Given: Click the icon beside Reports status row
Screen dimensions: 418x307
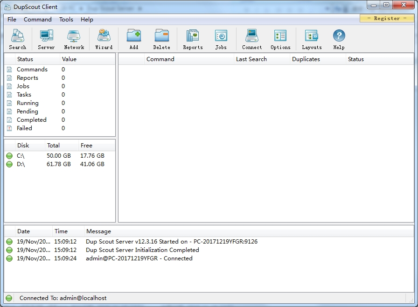Looking at the screenshot, I should (9, 78).
